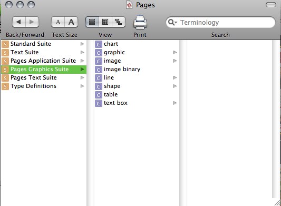Expand the image class arrow
281x206 pixels.
175,61
